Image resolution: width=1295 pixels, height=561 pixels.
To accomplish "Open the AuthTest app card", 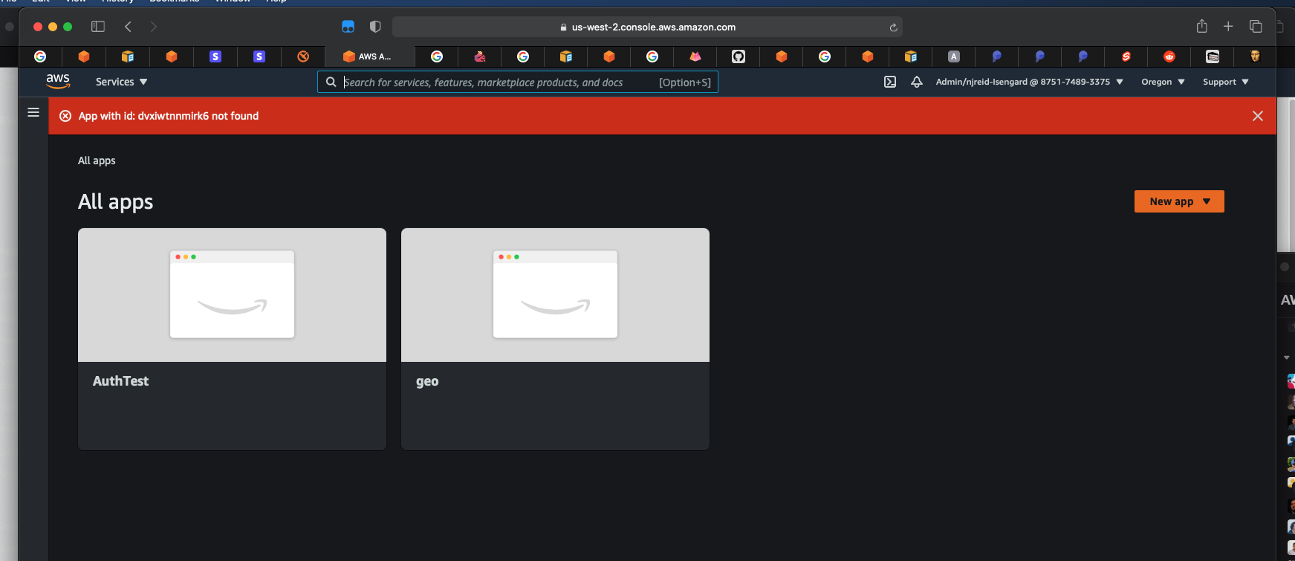I will 232,339.
